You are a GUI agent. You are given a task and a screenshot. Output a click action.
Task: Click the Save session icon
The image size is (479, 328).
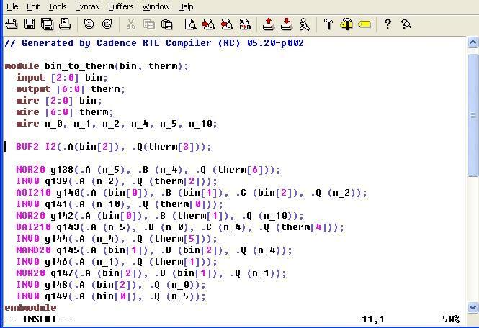286,24
